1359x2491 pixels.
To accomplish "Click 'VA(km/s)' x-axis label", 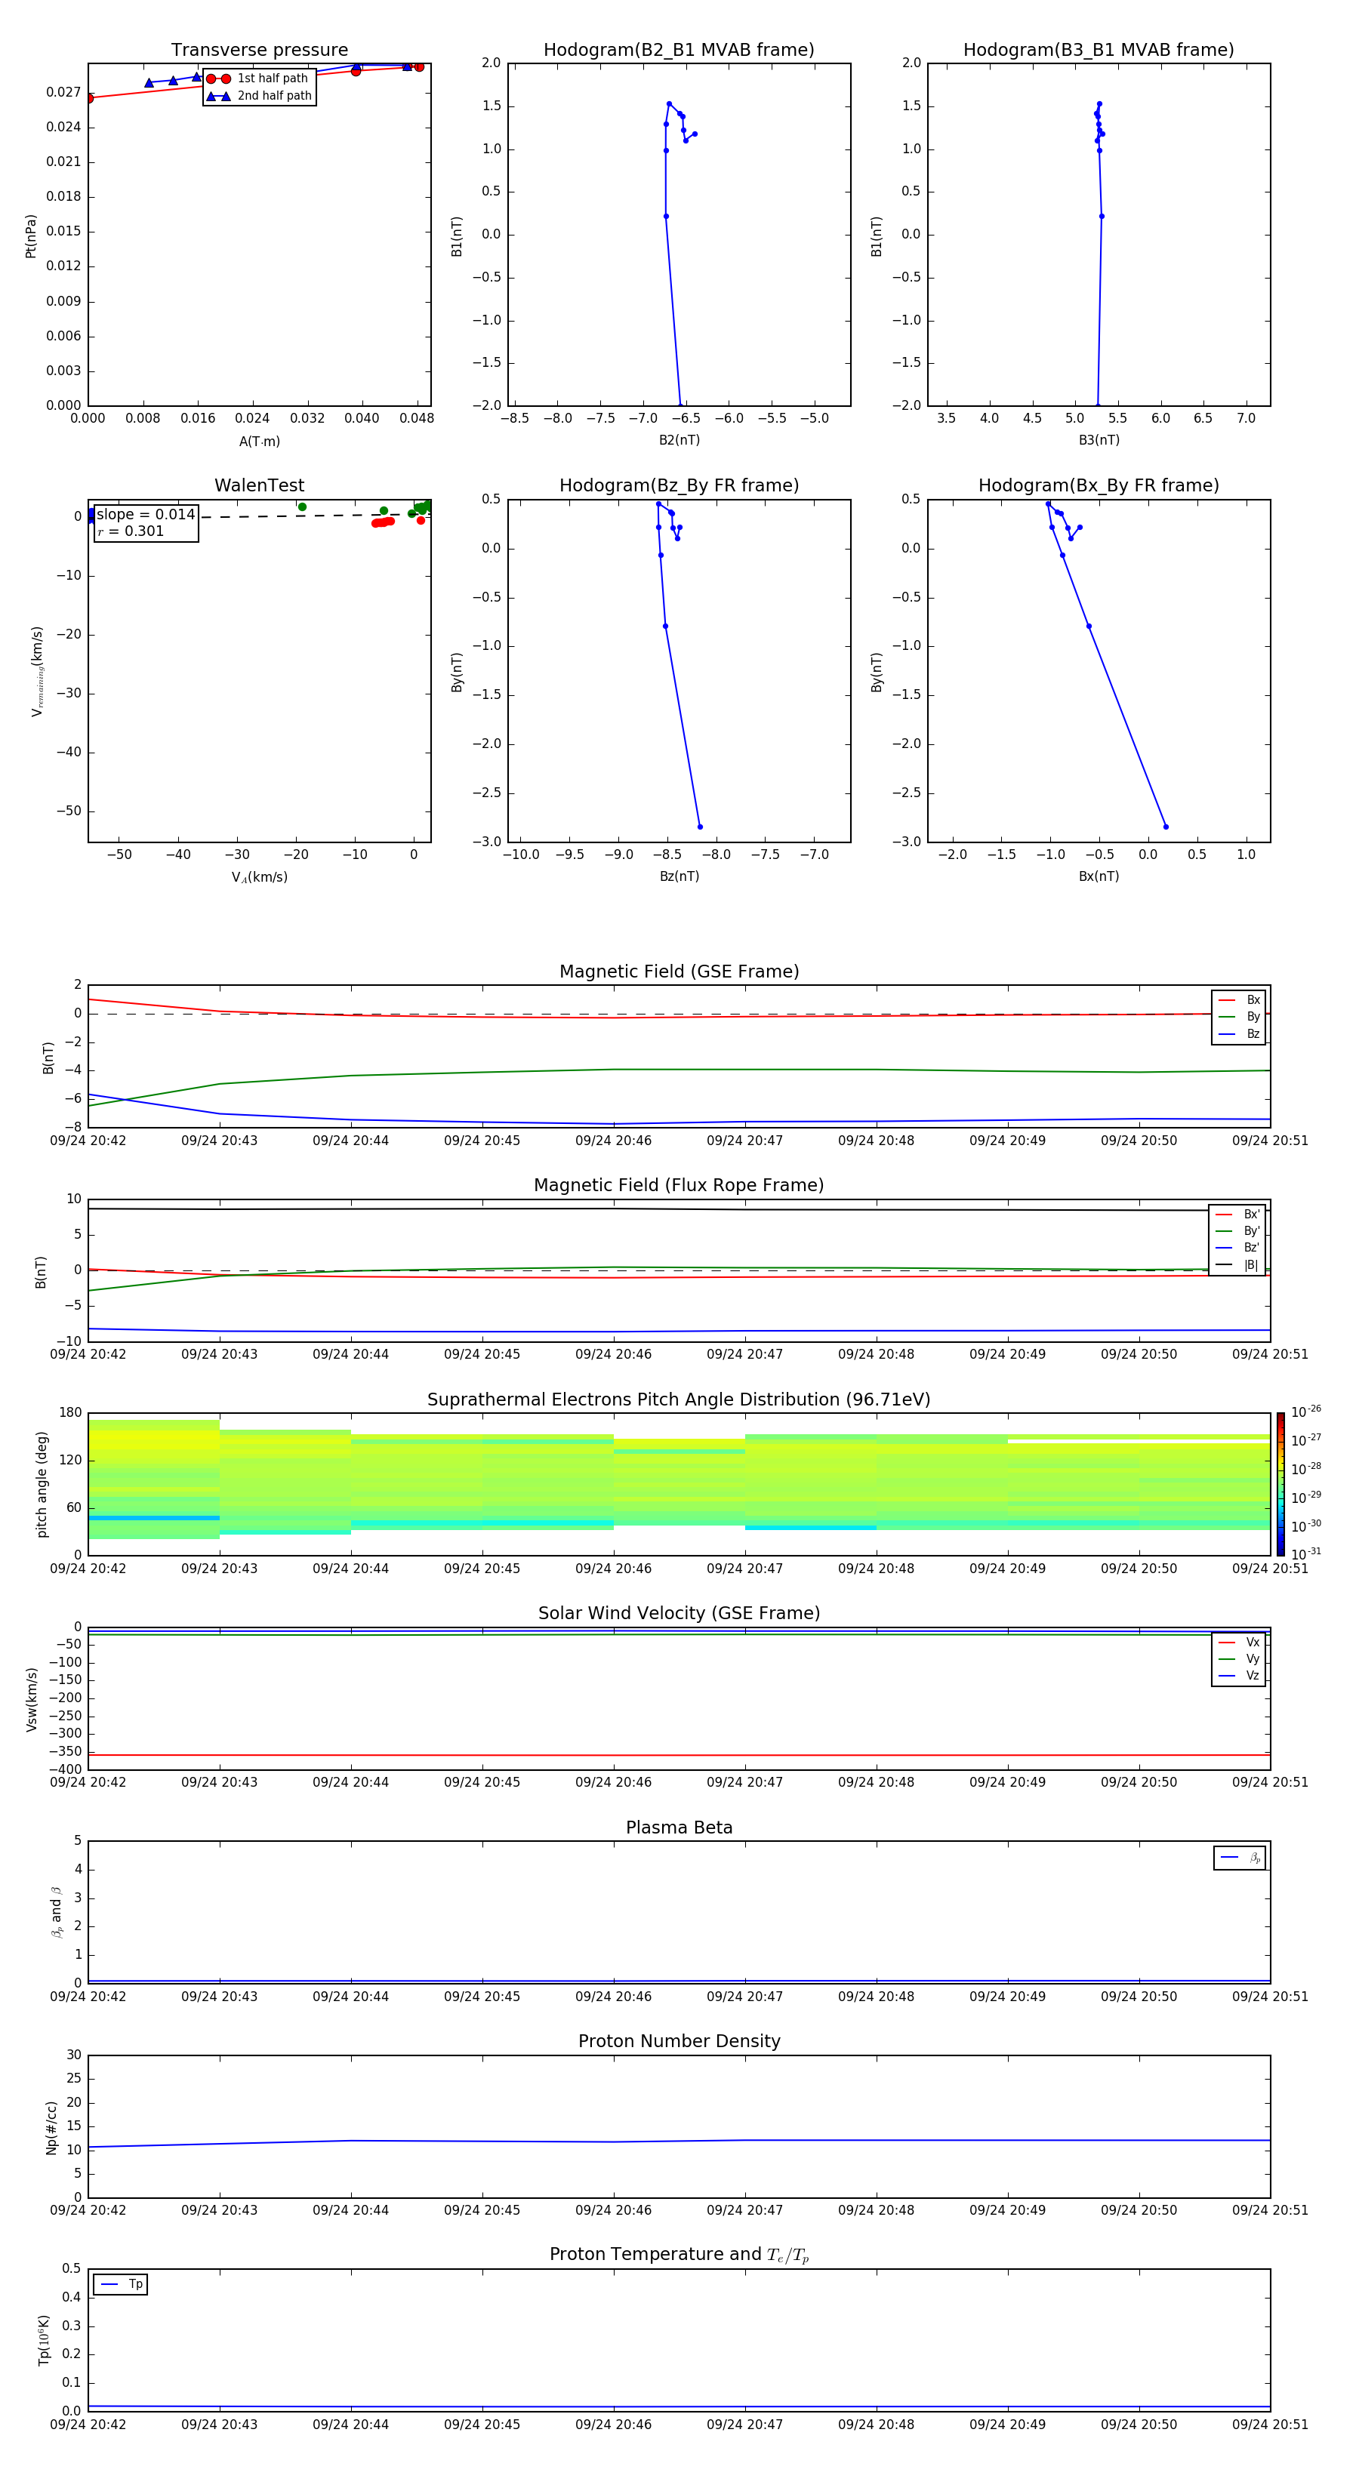I will coord(259,877).
